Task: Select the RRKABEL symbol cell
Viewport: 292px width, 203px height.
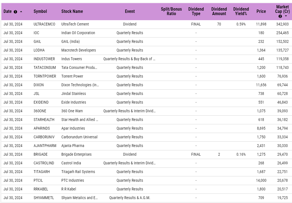Action: (41, 189)
